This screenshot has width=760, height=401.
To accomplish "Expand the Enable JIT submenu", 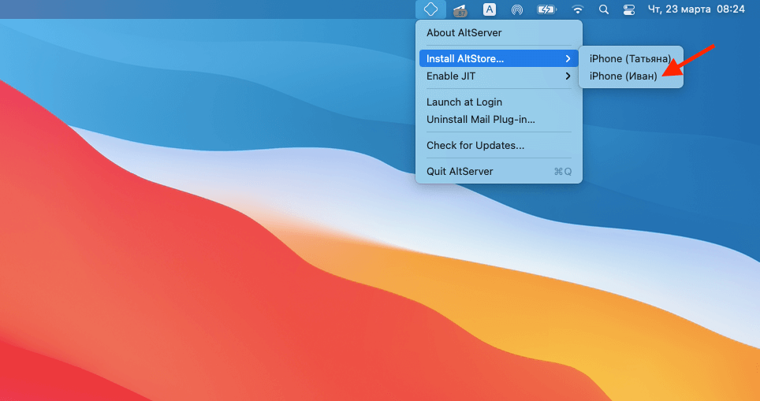I will (x=451, y=76).
